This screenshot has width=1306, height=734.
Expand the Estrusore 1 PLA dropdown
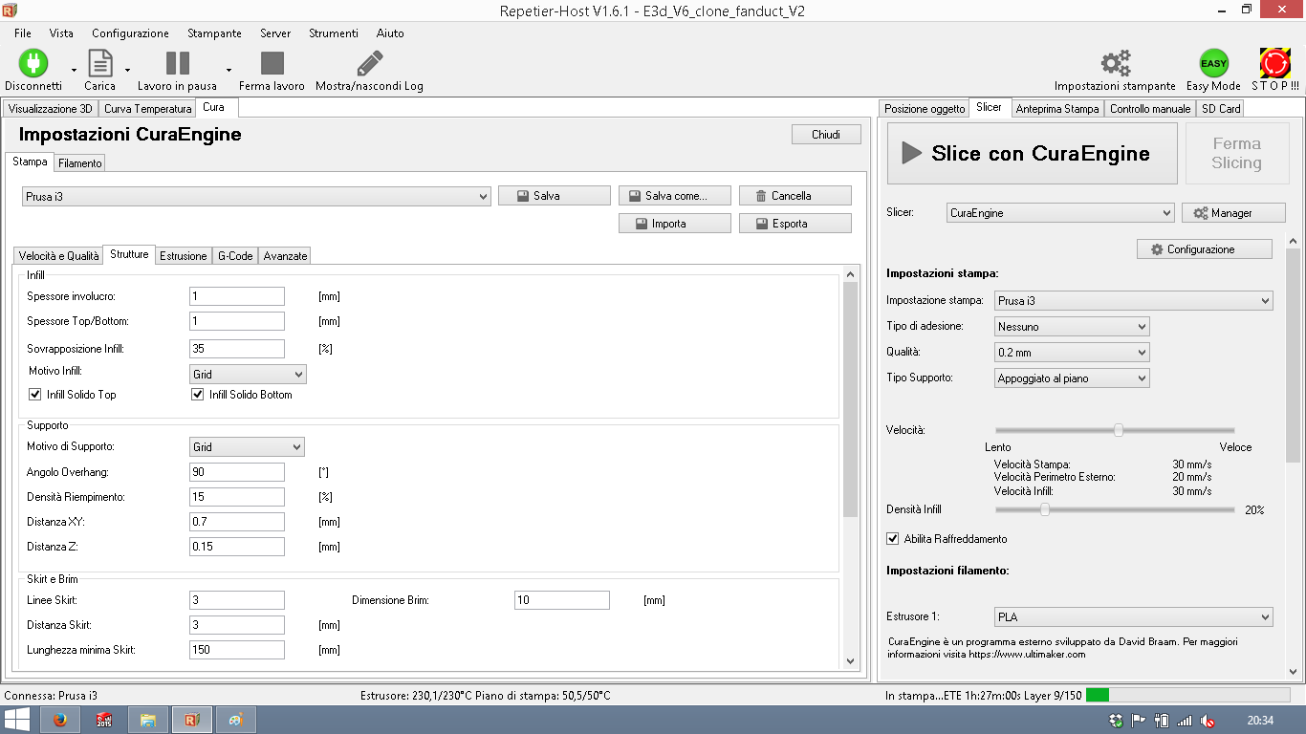pos(1134,616)
